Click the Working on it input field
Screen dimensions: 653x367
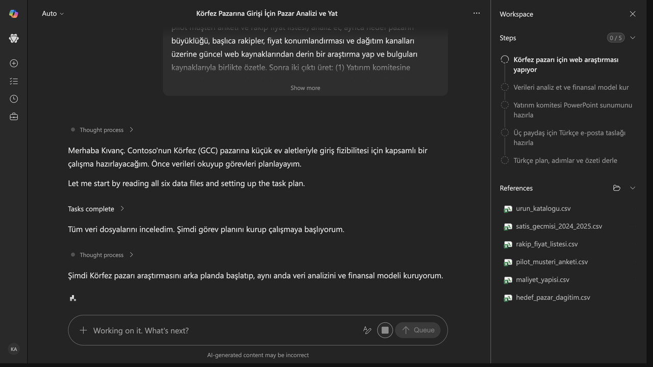224,330
